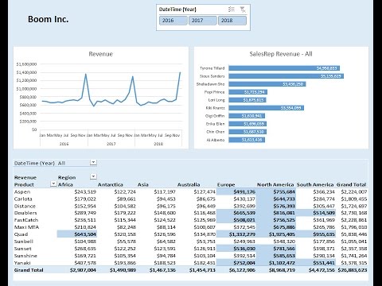Expand the Product row filter dropdown
Viewport: 382px width, 286px height.
pyautogui.click(x=53, y=184)
